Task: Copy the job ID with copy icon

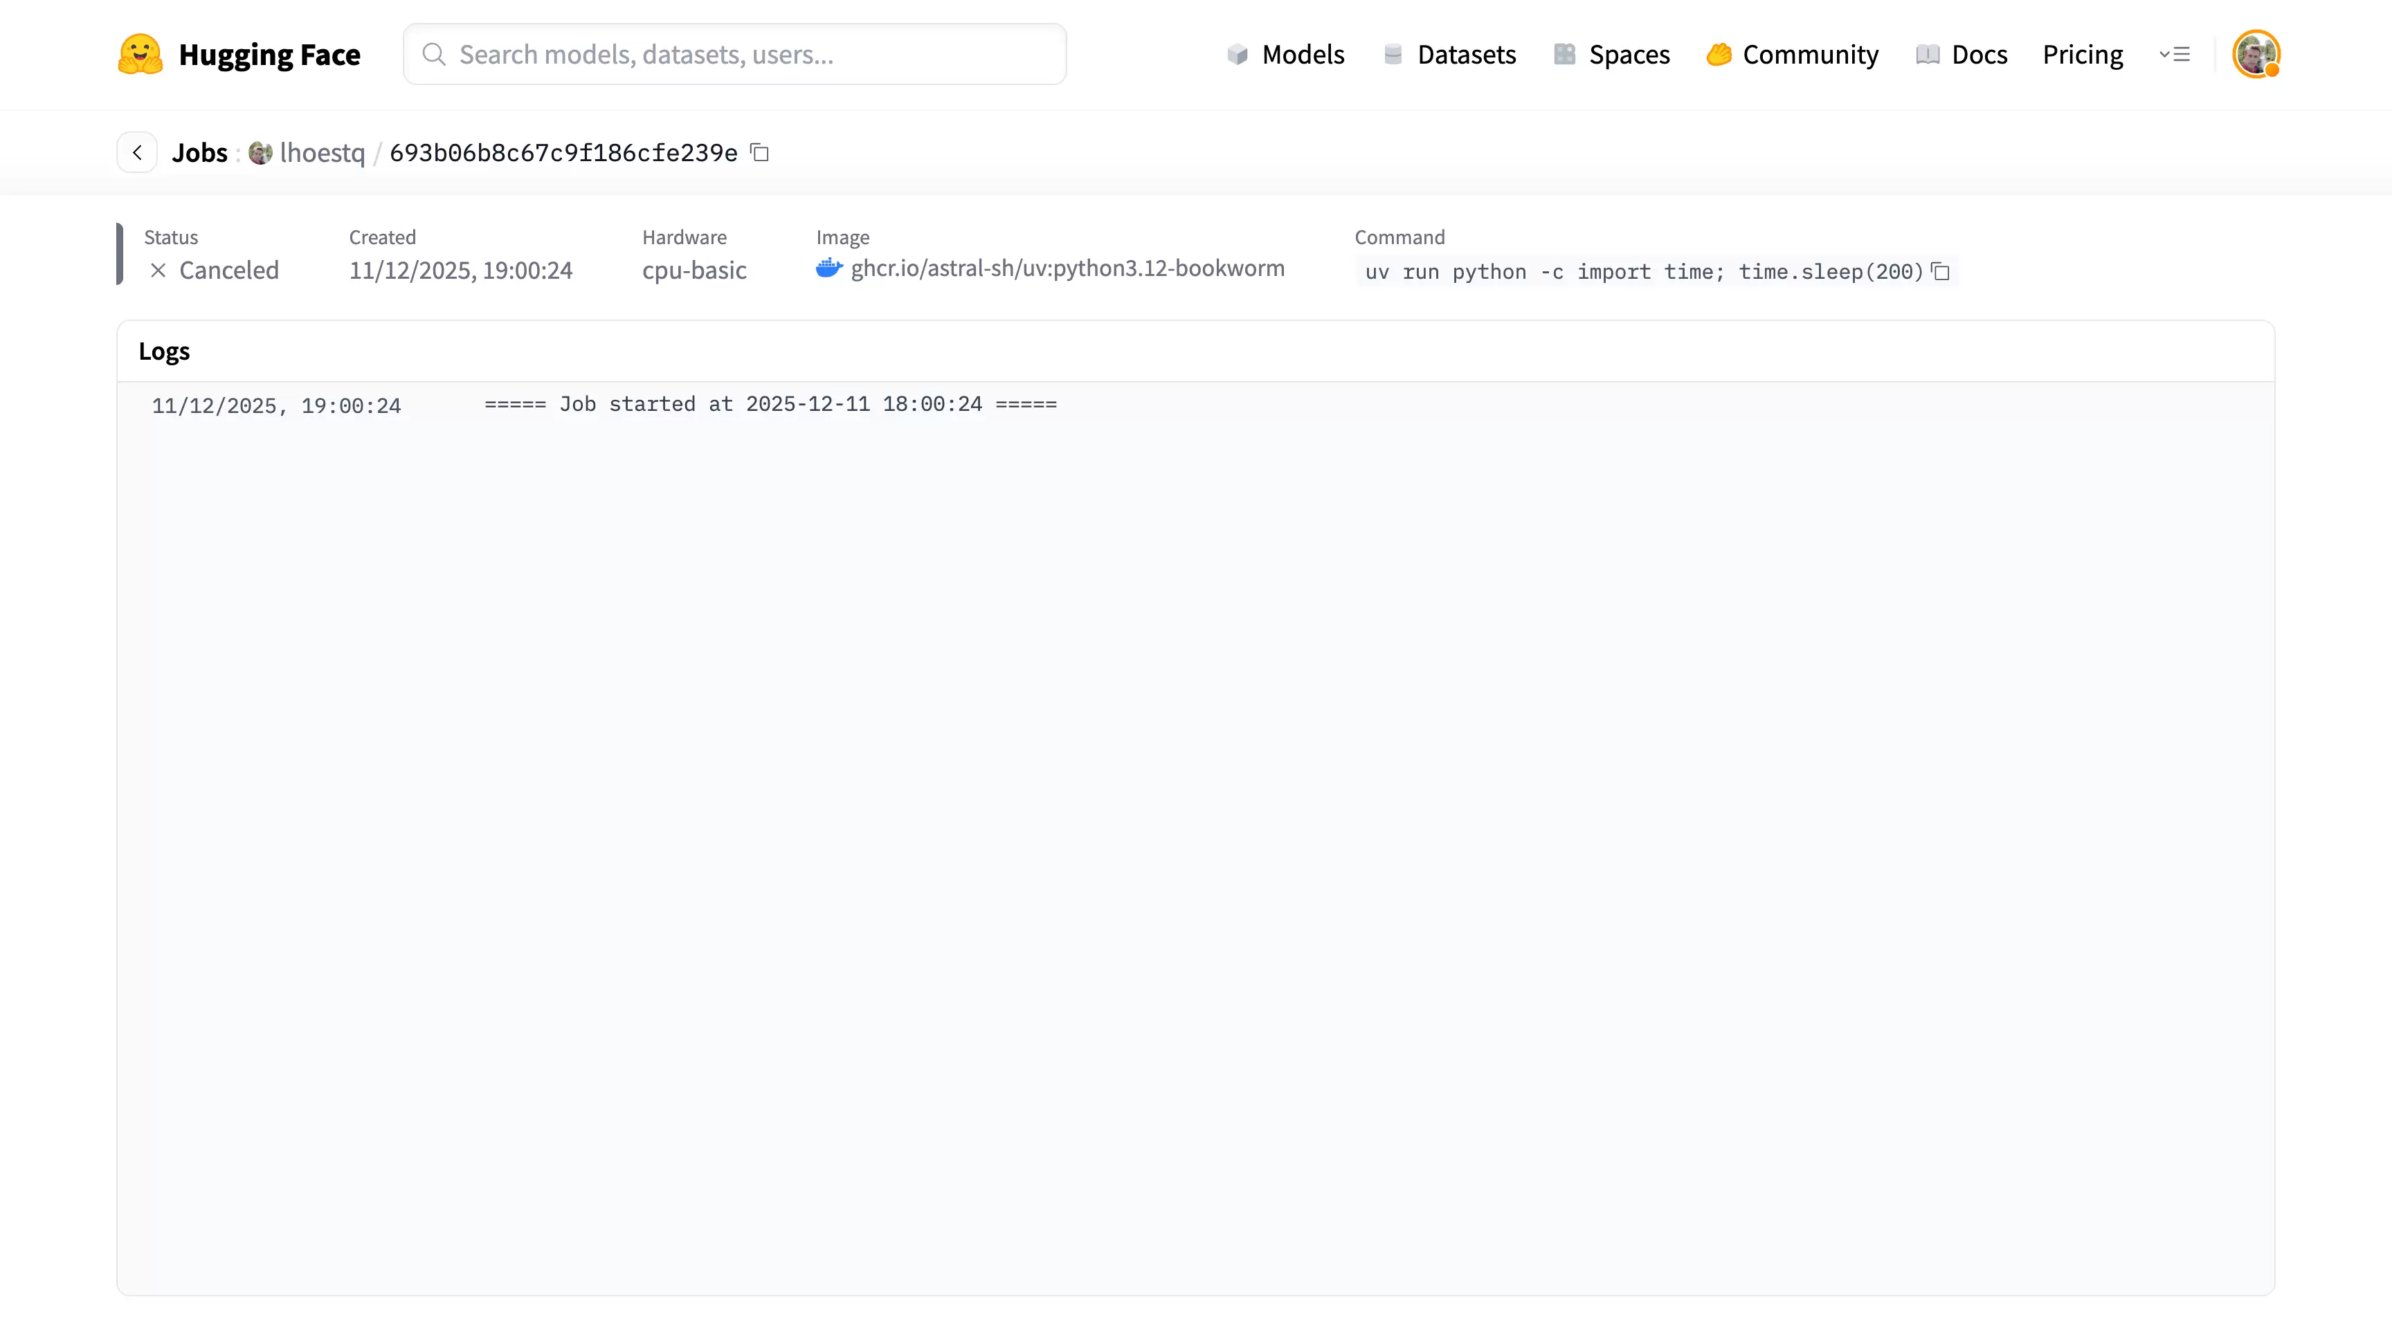Action: [x=759, y=151]
